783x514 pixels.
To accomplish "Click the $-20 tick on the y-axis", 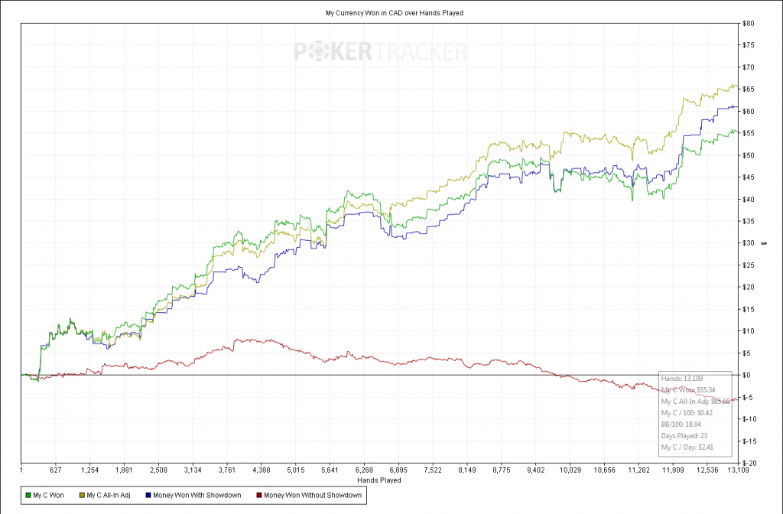I will pyautogui.click(x=749, y=463).
